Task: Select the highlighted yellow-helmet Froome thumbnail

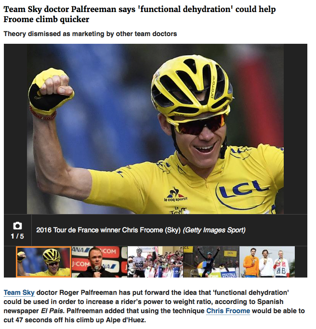Action: click(x=44, y=262)
